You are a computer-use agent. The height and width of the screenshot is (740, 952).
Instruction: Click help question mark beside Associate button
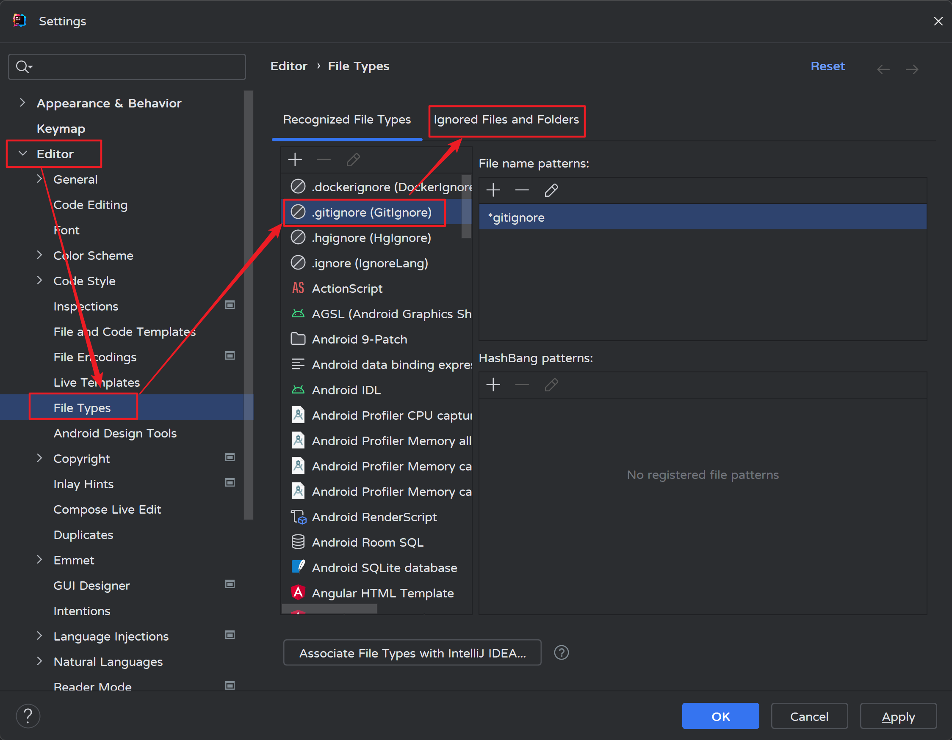coord(561,652)
